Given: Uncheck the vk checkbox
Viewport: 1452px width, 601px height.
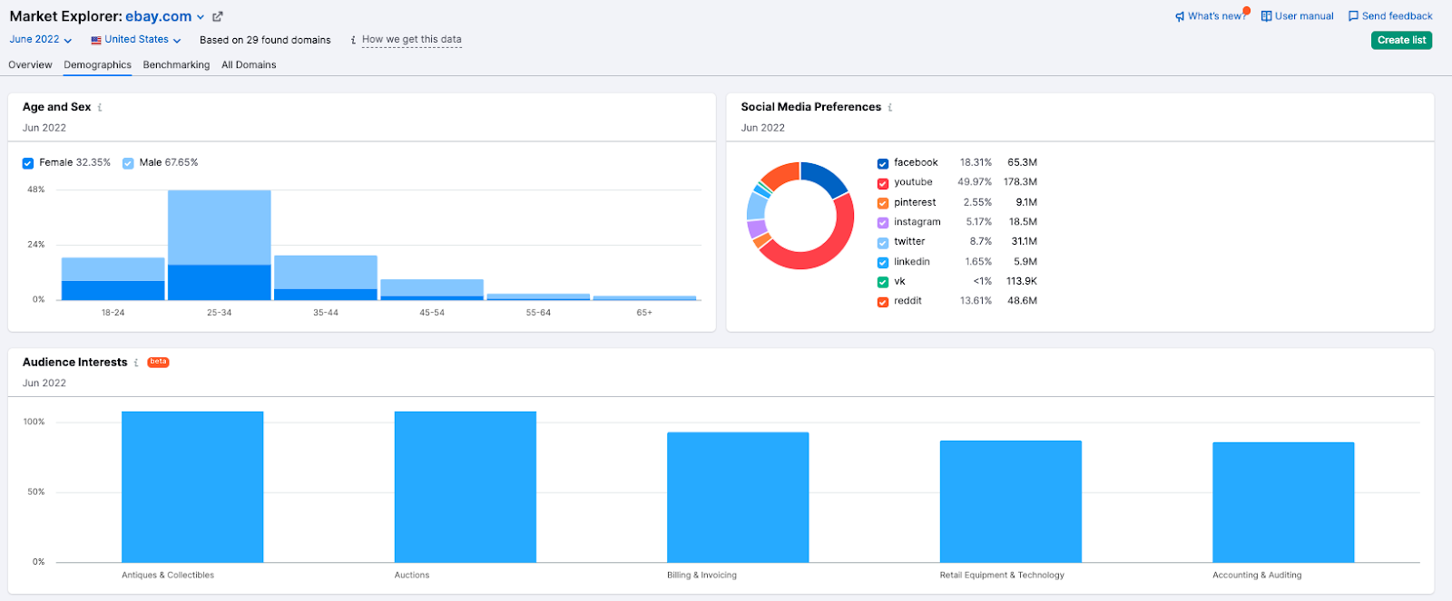Looking at the screenshot, I should coord(883,282).
